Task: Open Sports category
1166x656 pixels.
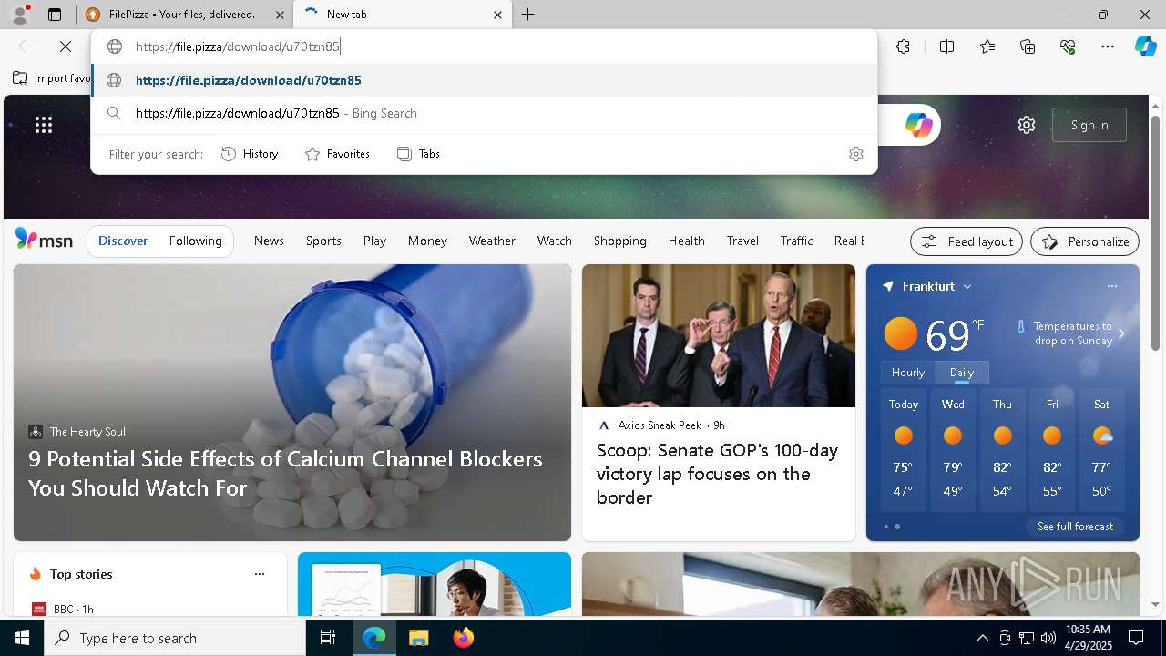Action: (x=323, y=241)
